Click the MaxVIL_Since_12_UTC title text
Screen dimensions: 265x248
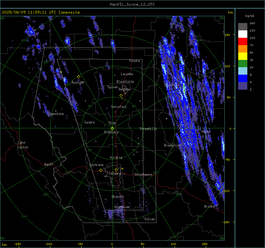(x=132, y=4)
